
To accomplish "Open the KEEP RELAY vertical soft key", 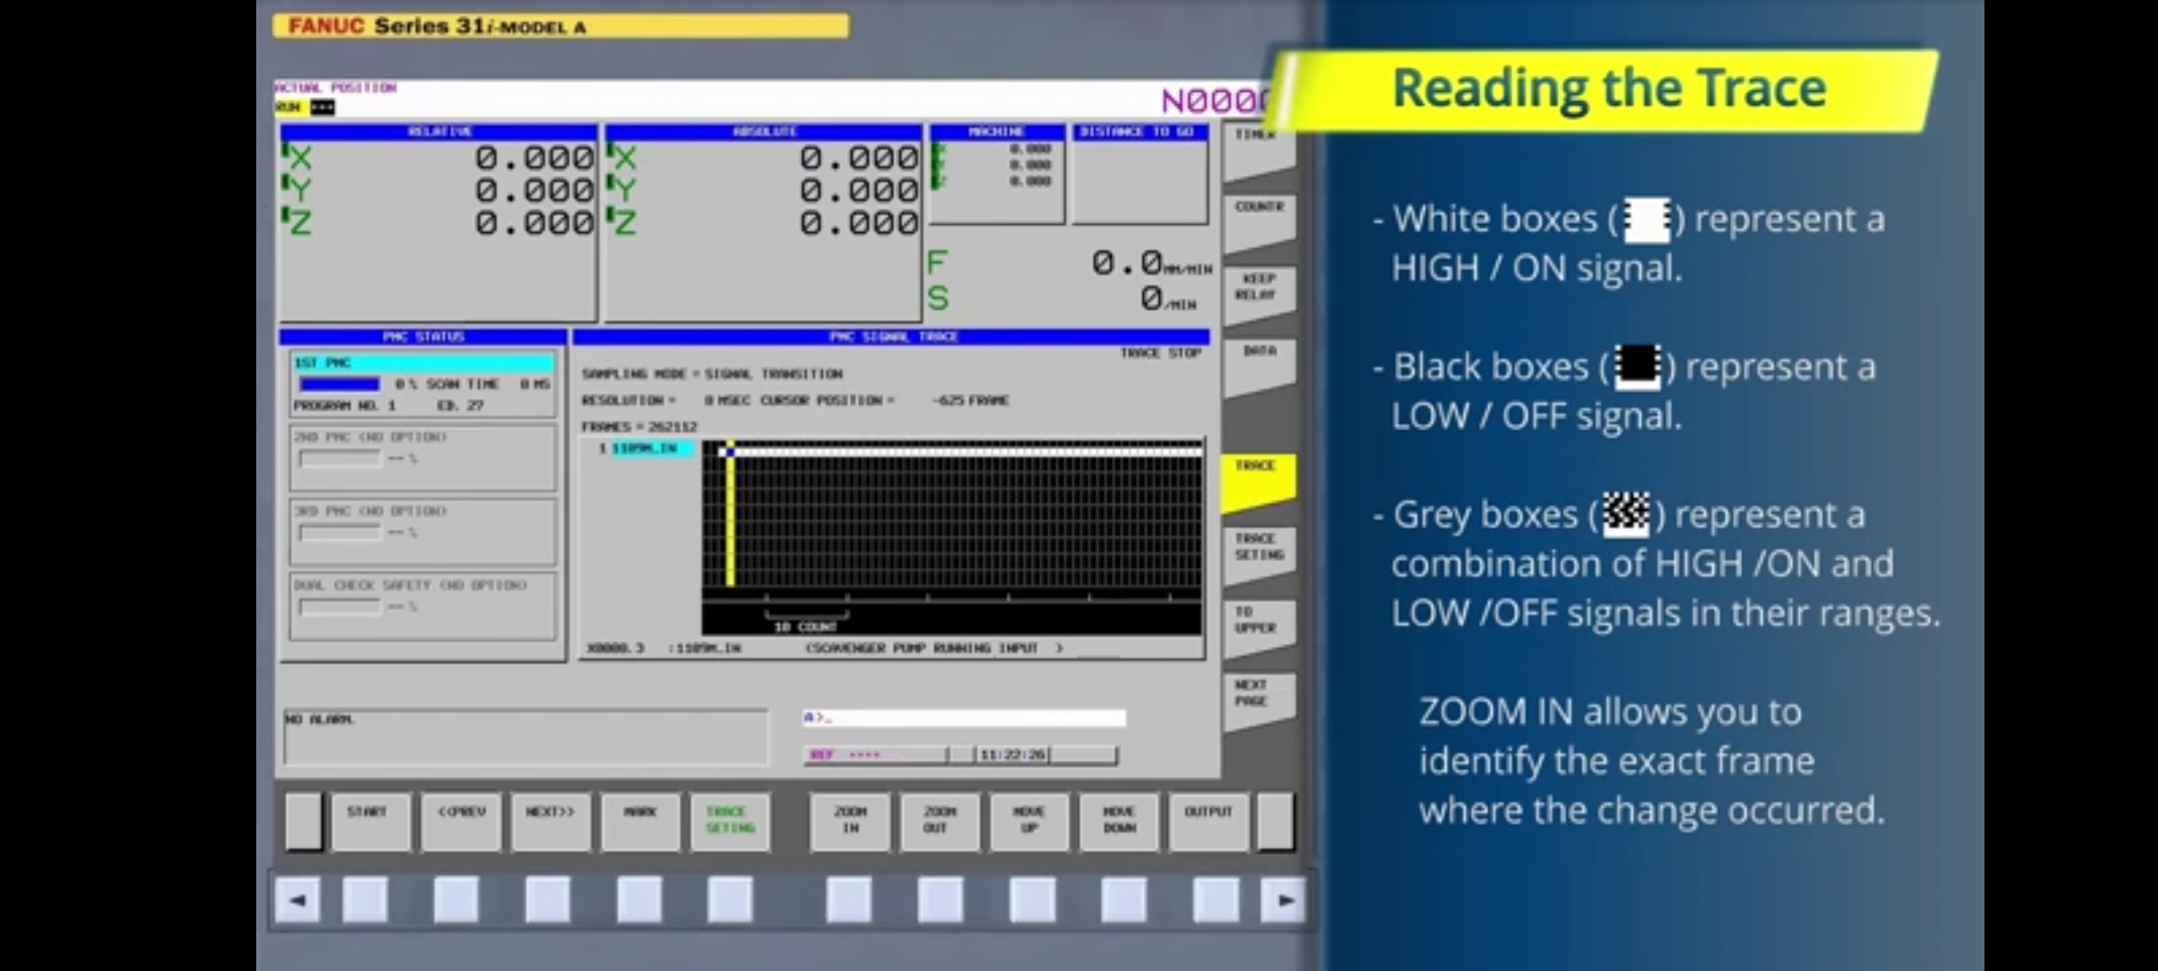I will [1259, 293].
